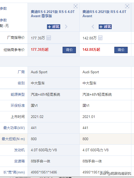
Task: Open price calculator next to 177.39万
Action: pyautogui.click(x=49, y=38)
